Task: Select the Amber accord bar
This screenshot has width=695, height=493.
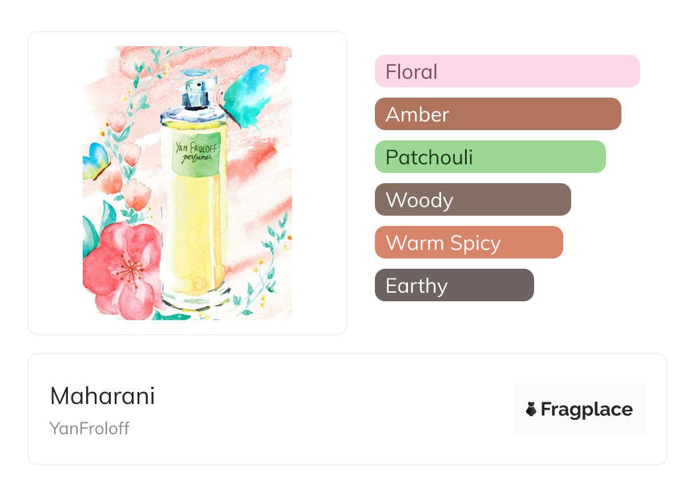Action: tap(498, 114)
